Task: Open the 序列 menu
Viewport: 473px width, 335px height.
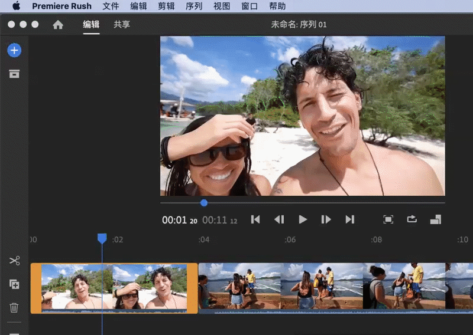Action: coord(194,6)
